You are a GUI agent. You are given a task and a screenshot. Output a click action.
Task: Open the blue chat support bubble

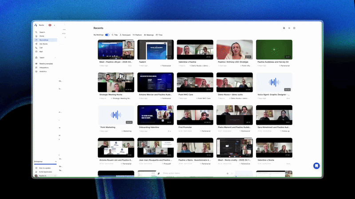click(316, 166)
